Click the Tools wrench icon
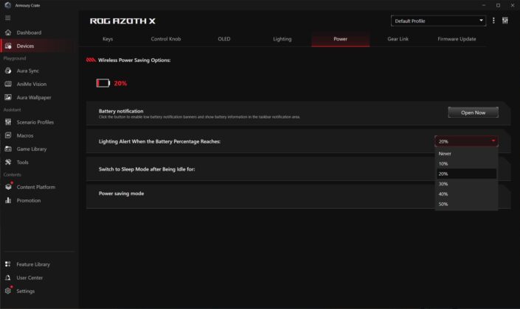Viewport: 520px width, 309px height. (8, 162)
